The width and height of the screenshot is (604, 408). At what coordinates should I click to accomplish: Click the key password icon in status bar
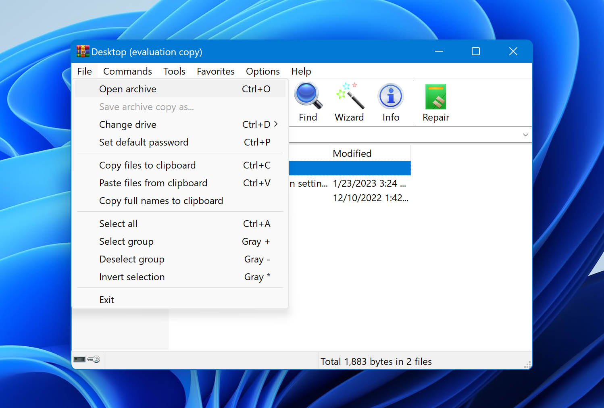point(94,359)
